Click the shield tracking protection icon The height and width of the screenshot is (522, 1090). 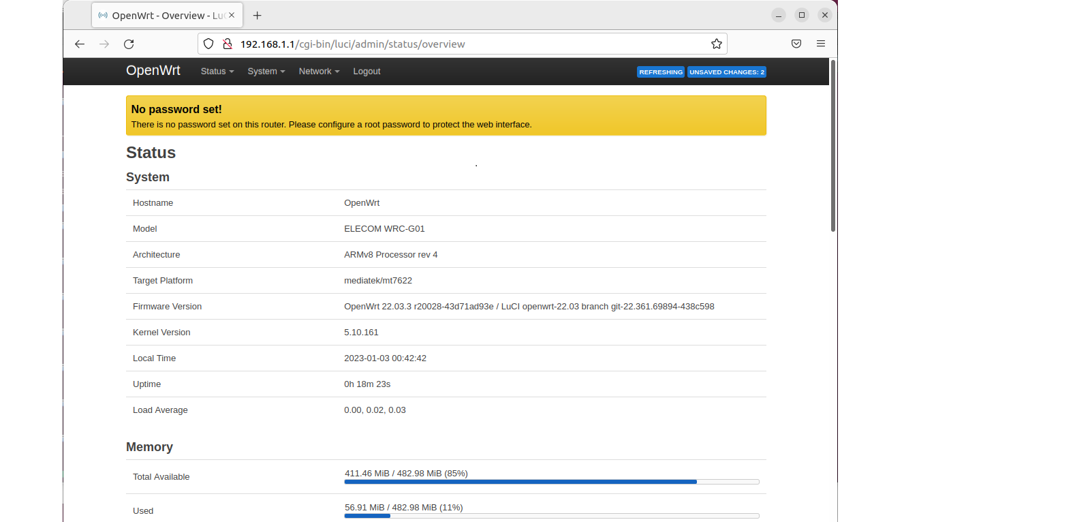point(208,44)
